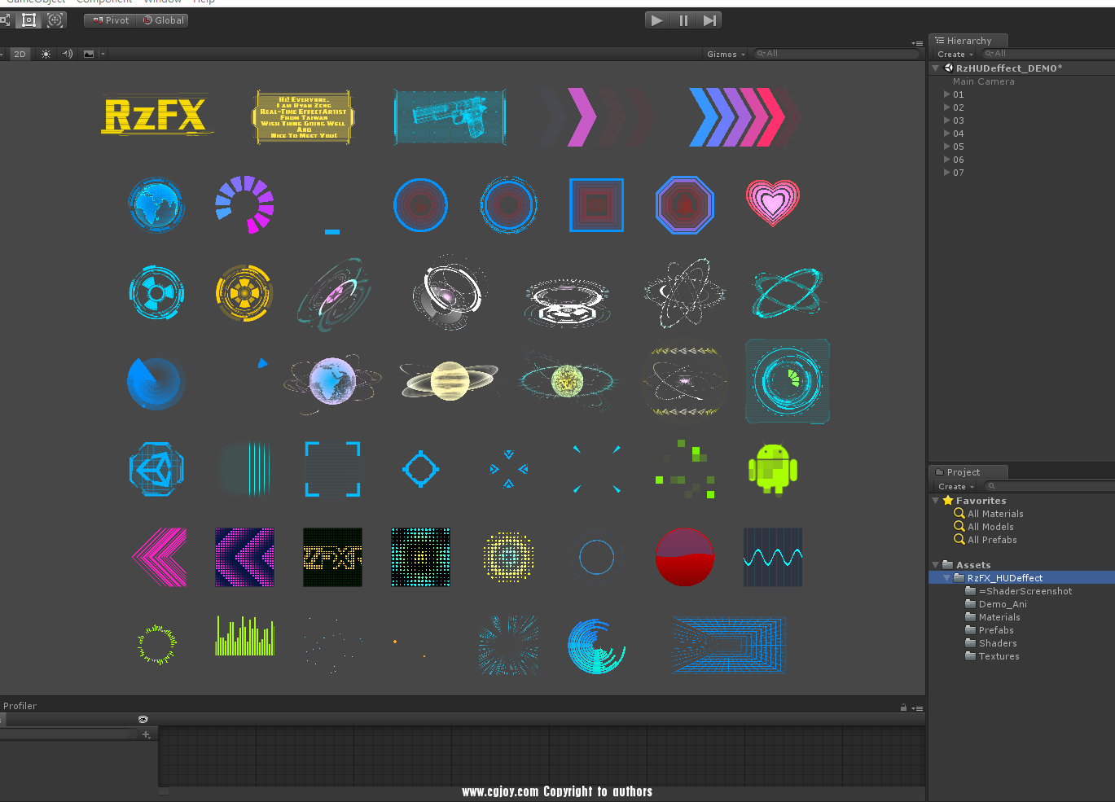Toggle scene lighting sun icon

coord(46,54)
